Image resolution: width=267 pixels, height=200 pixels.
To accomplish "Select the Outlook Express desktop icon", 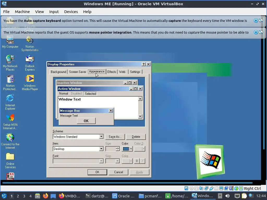I will click(x=30, y=63).
